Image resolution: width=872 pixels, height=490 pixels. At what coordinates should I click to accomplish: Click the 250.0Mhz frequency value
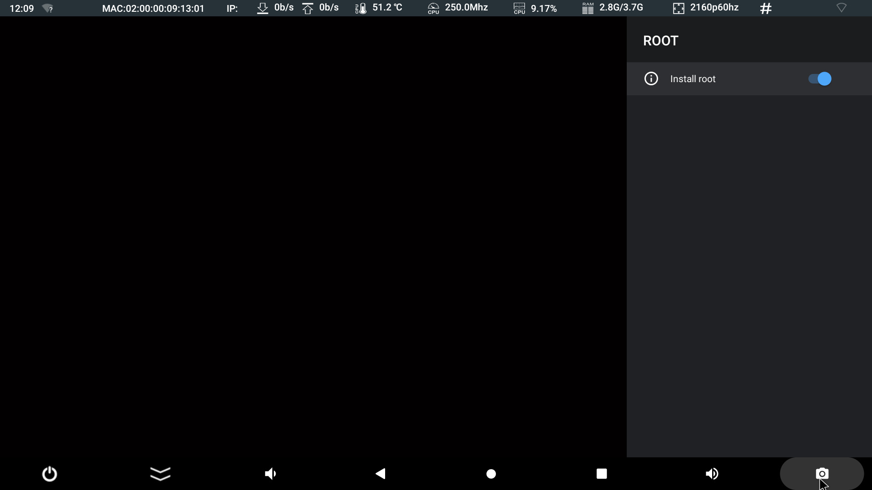pyautogui.click(x=466, y=8)
